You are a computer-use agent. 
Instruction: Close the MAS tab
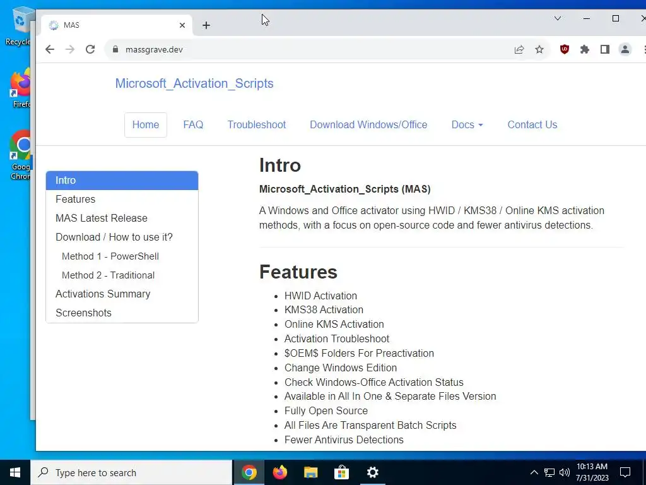[x=182, y=25]
